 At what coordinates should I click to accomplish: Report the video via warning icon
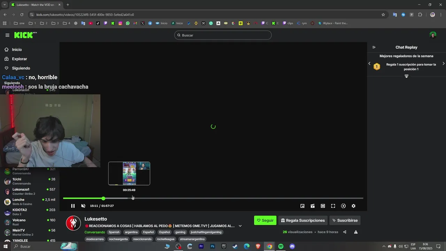(x=356, y=232)
